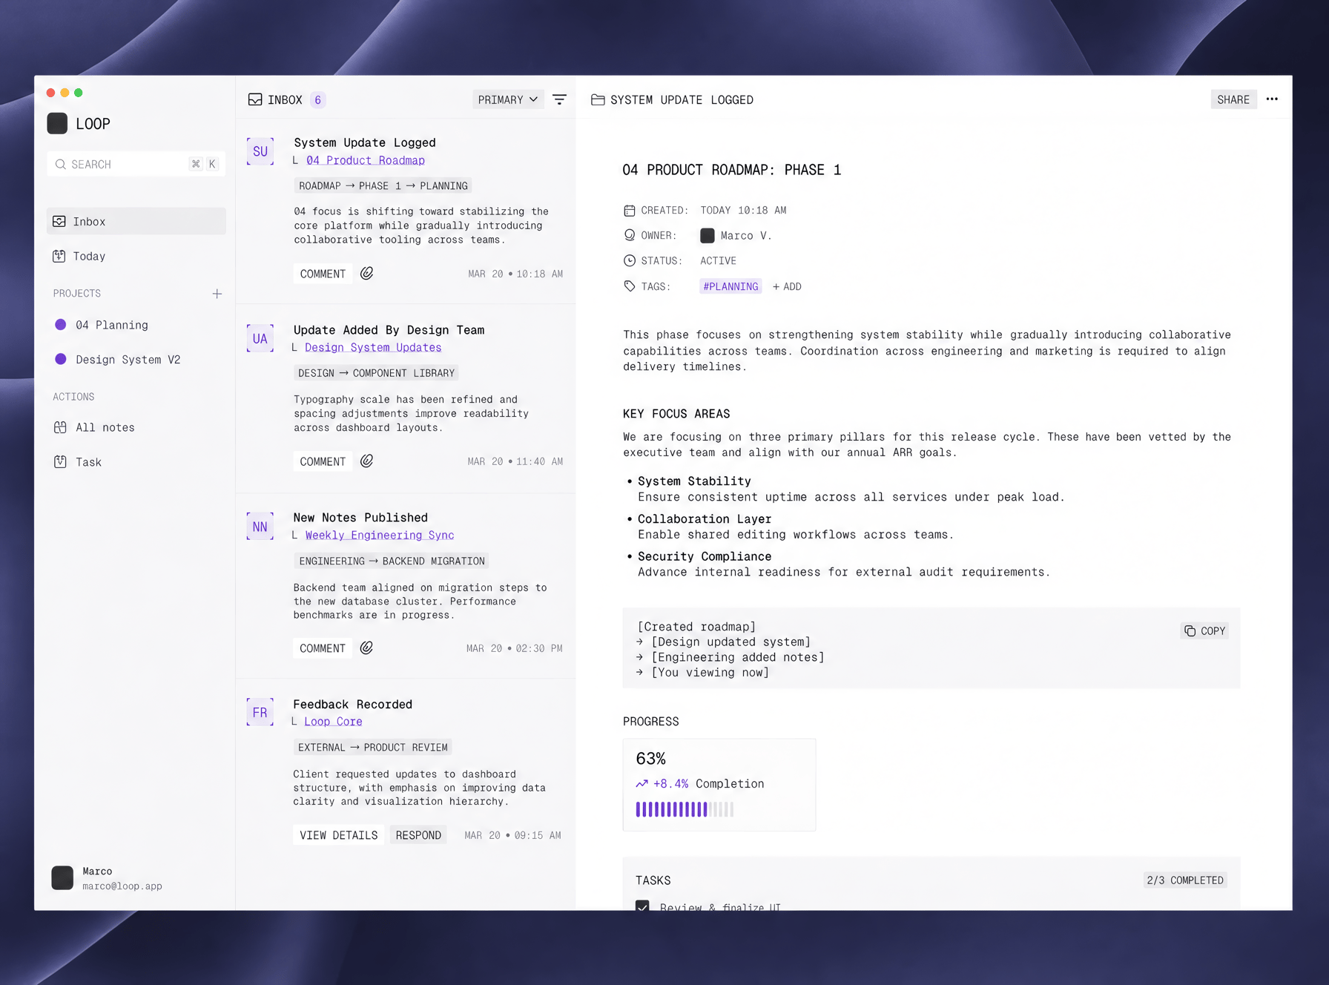Open the Loop Core link
Image resolution: width=1329 pixels, height=985 pixels.
point(333,721)
